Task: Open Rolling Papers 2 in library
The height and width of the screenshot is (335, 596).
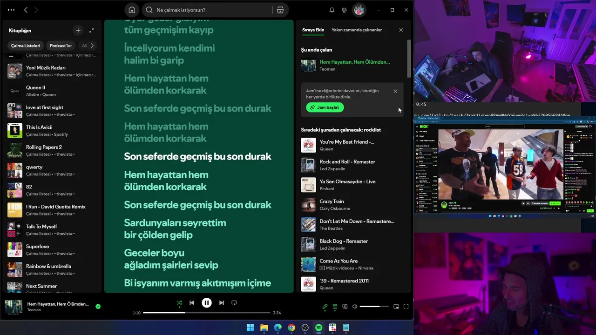Action: click(x=51, y=150)
